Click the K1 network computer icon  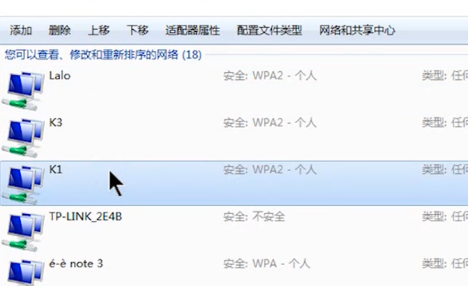coord(23,184)
